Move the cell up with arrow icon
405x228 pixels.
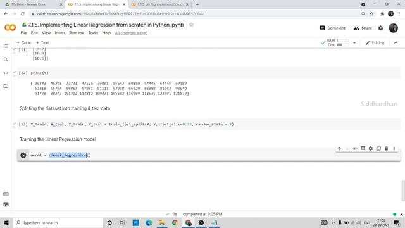[x=339, y=148]
